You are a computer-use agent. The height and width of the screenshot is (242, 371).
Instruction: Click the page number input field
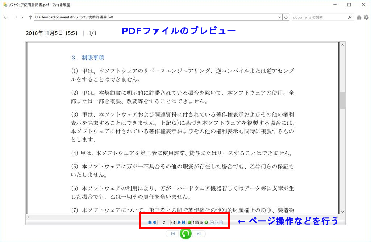(x=164, y=222)
